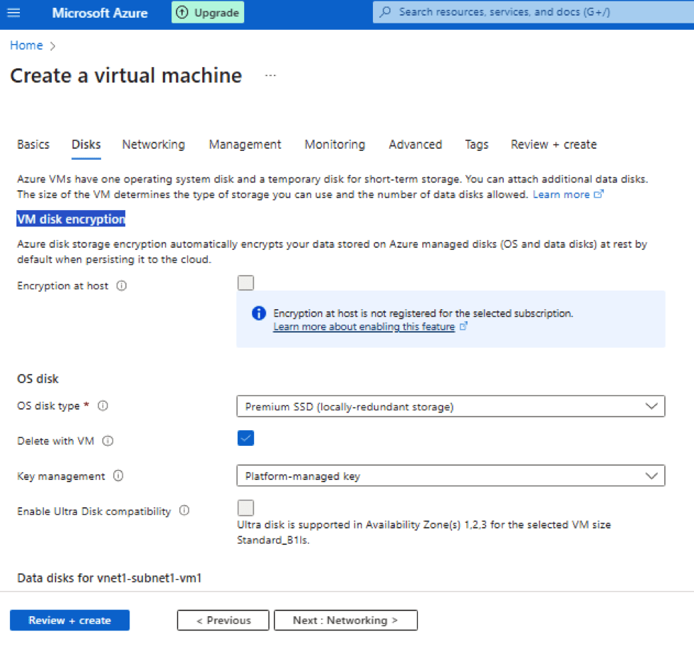This screenshot has height=651, width=694.
Task: Tick the Enable Ultra Disk compatibility checkbox
Action: (246, 508)
